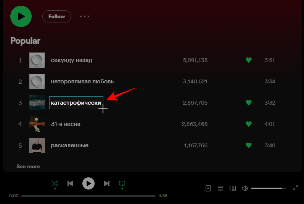Open Connect to a device
Image resolution: width=304 pixels, height=204 pixels.
point(233,188)
